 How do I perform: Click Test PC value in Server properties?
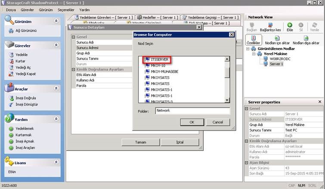click(x=291, y=130)
